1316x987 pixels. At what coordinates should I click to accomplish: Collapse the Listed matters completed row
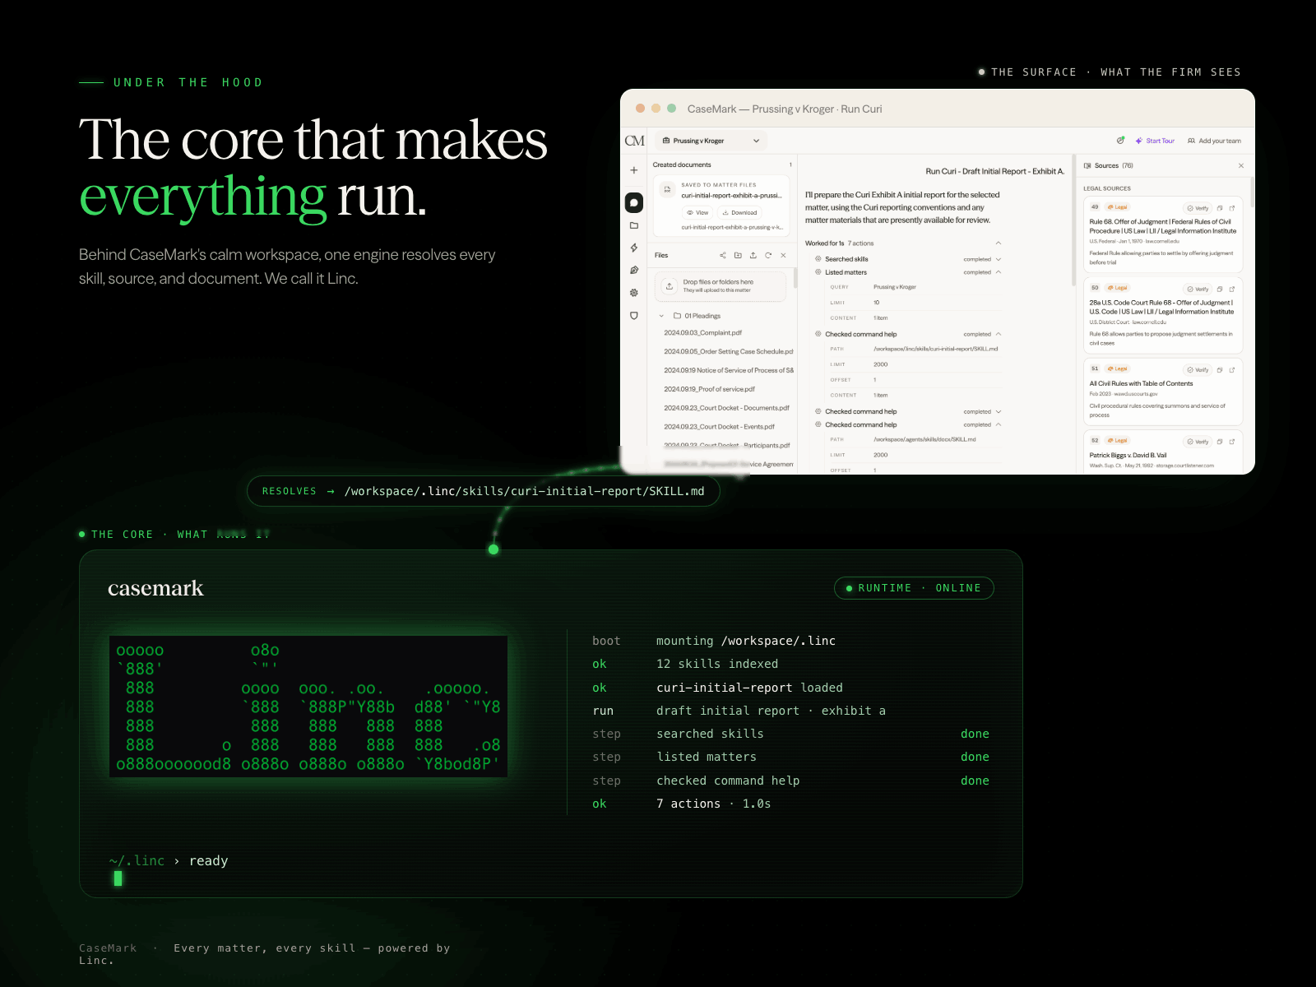point(999,272)
